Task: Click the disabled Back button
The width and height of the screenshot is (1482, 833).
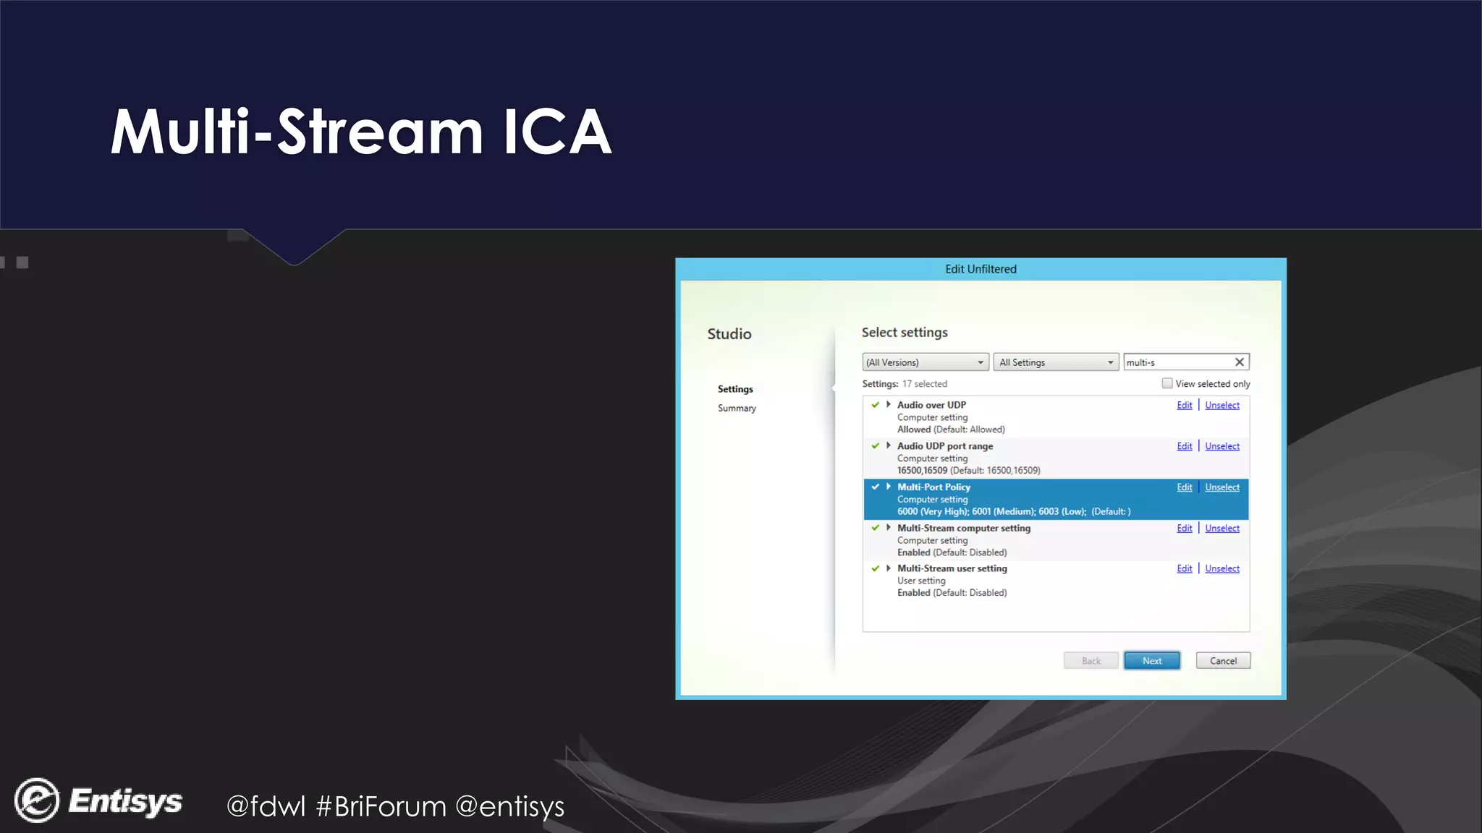Action: click(x=1091, y=661)
